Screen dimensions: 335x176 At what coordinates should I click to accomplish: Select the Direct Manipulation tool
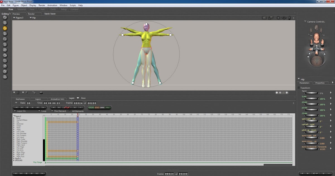5,77
